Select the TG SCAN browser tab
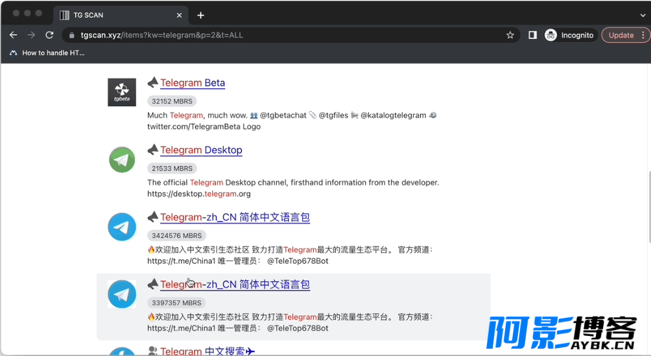 [x=121, y=16]
